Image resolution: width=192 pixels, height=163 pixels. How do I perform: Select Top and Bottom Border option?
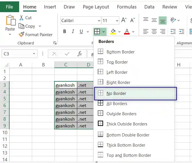134,155
